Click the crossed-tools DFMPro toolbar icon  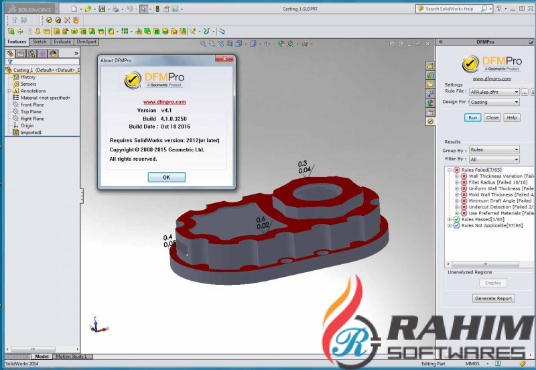pyautogui.click(x=67, y=20)
